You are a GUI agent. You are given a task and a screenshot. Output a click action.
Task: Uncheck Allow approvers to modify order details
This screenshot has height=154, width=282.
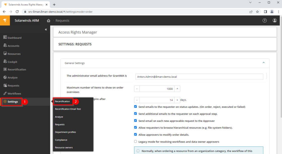pos(136,134)
